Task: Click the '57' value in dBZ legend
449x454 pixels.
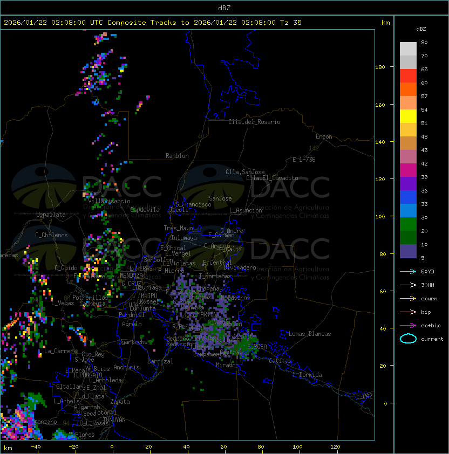Action: [x=424, y=96]
